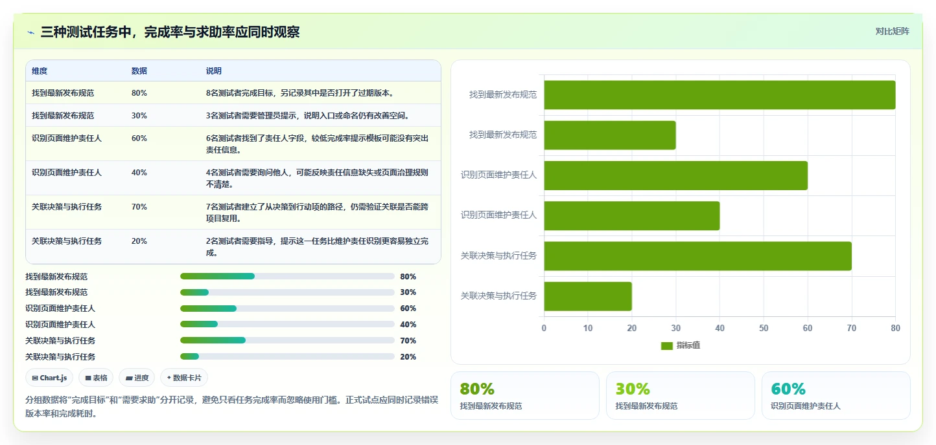This screenshot has width=936, height=445.
Task: Click the chart bar reaching 80 for 找到最新发布规范
Action: pyautogui.click(x=720, y=95)
